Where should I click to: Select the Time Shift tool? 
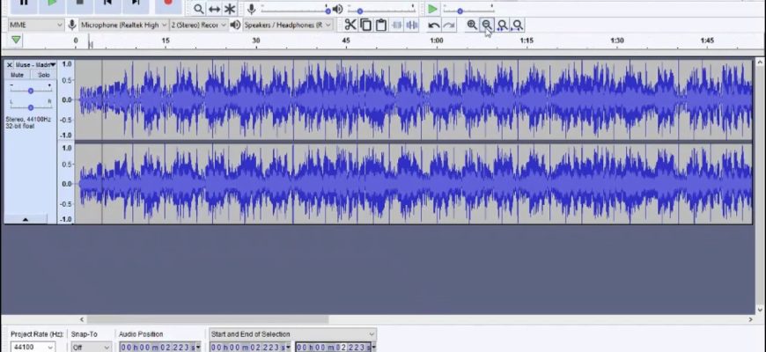[214, 8]
